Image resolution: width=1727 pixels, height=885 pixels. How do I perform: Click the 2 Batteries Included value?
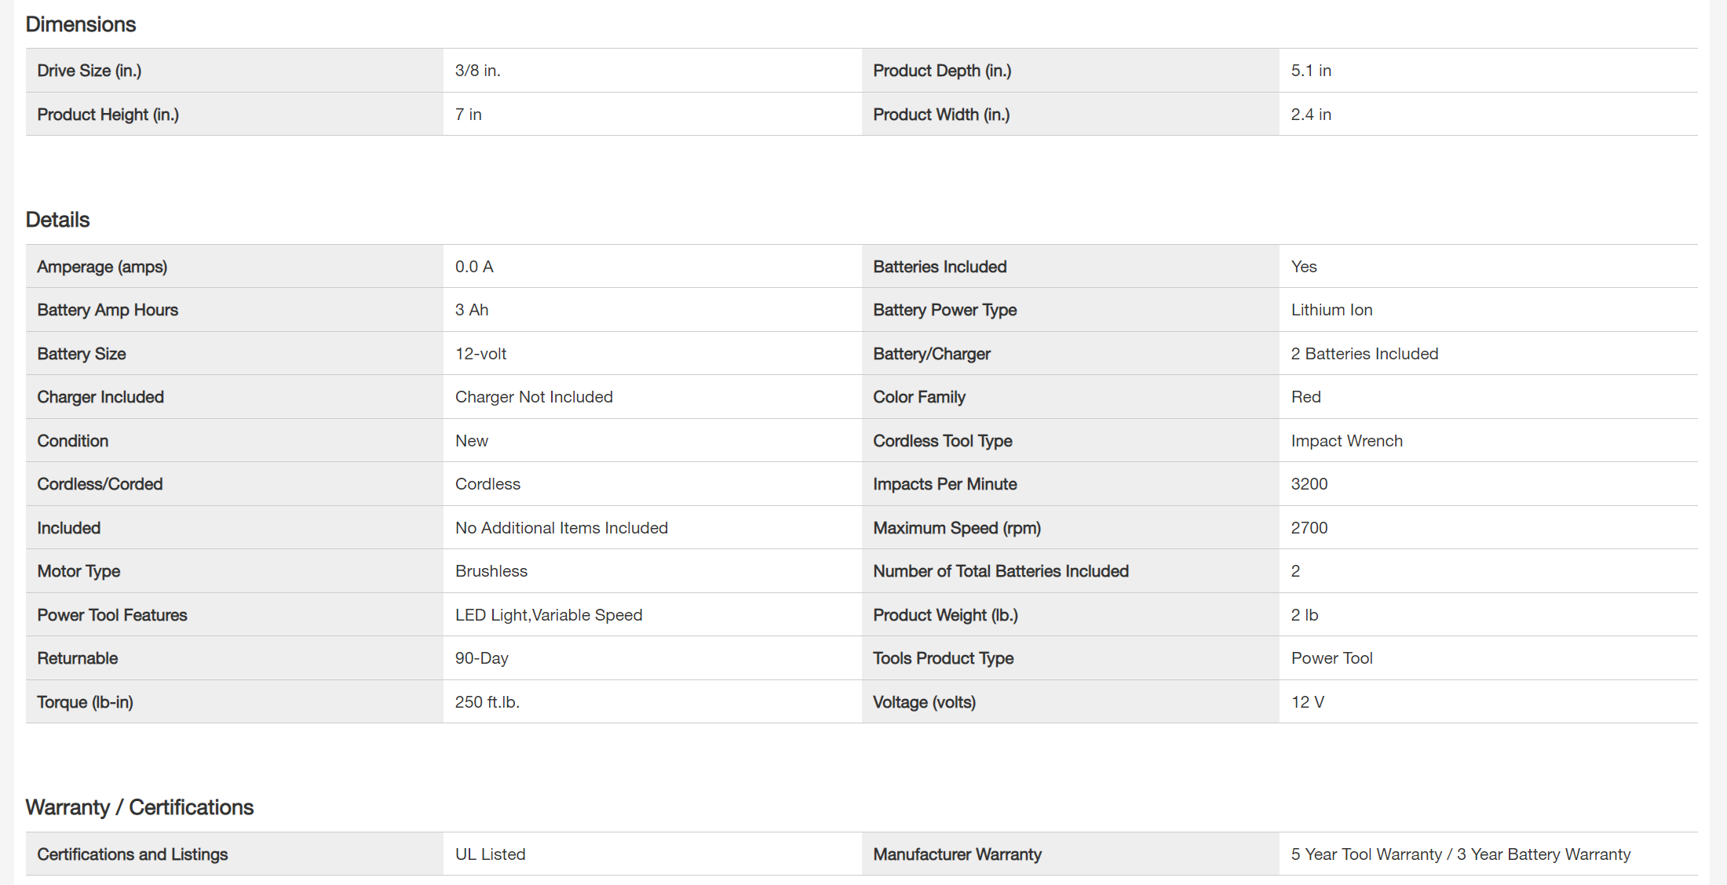(x=1364, y=354)
